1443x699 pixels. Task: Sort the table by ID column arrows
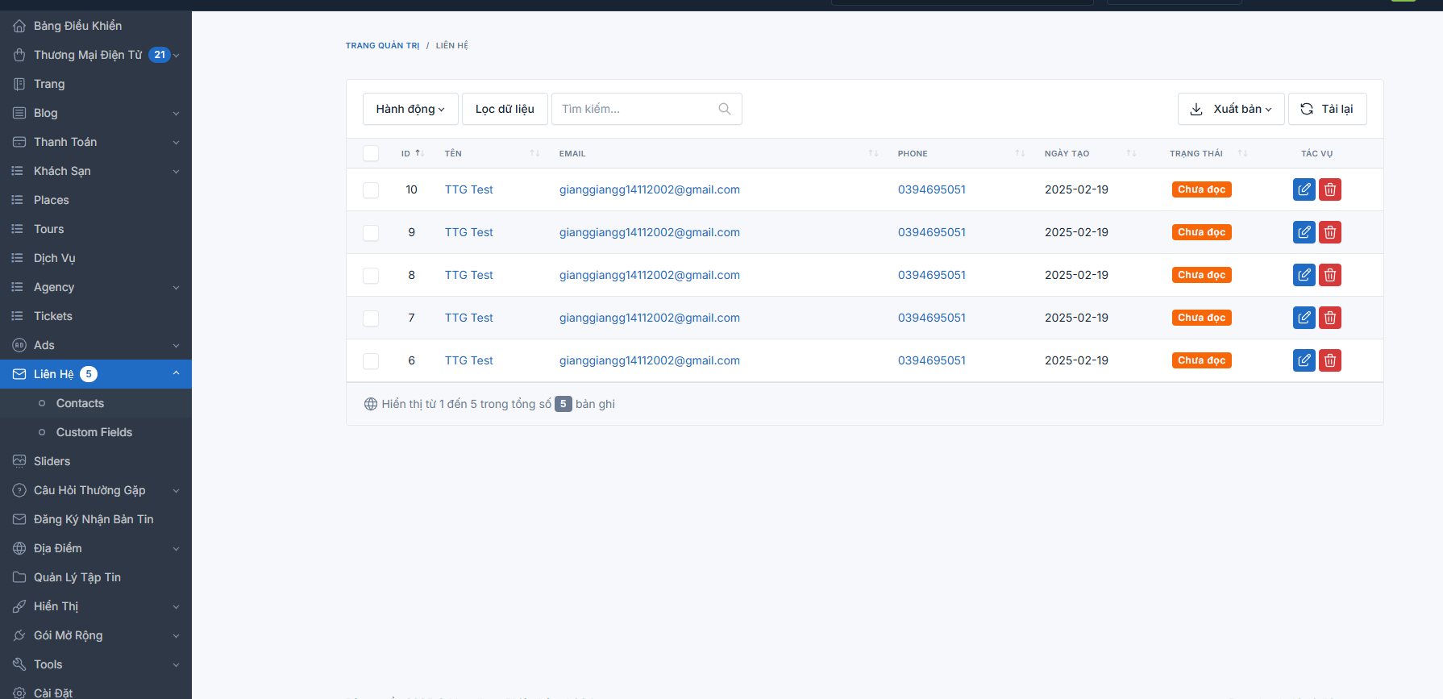[419, 153]
